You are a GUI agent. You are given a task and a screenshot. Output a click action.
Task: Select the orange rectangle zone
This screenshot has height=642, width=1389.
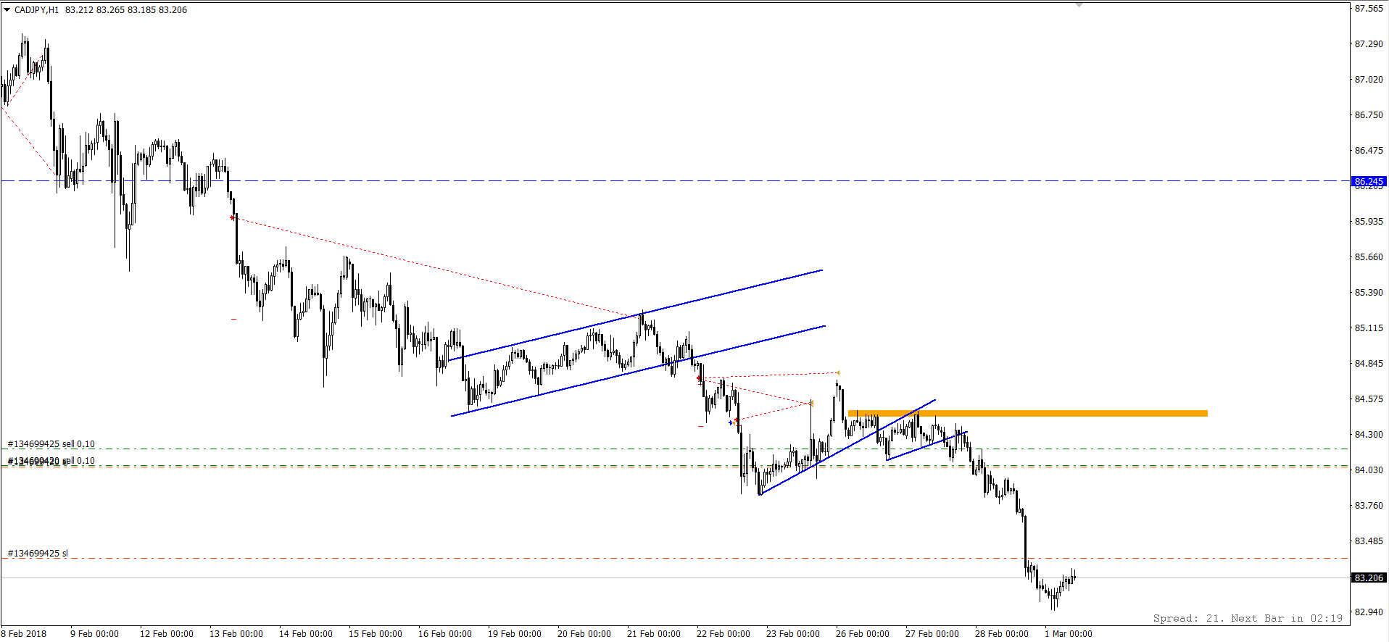click(x=1028, y=414)
